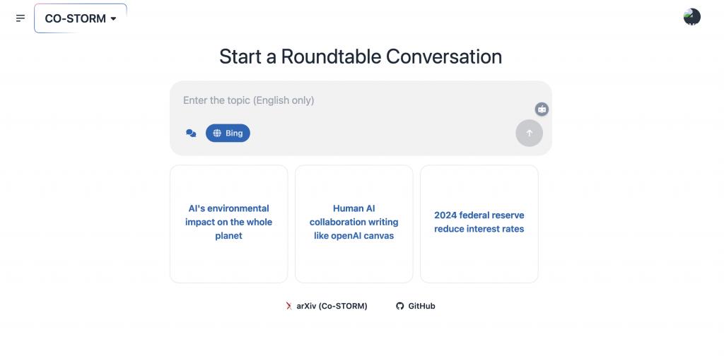Choose the Human AI collaboration writing card
The height and width of the screenshot is (356, 724).
pyautogui.click(x=354, y=222)
